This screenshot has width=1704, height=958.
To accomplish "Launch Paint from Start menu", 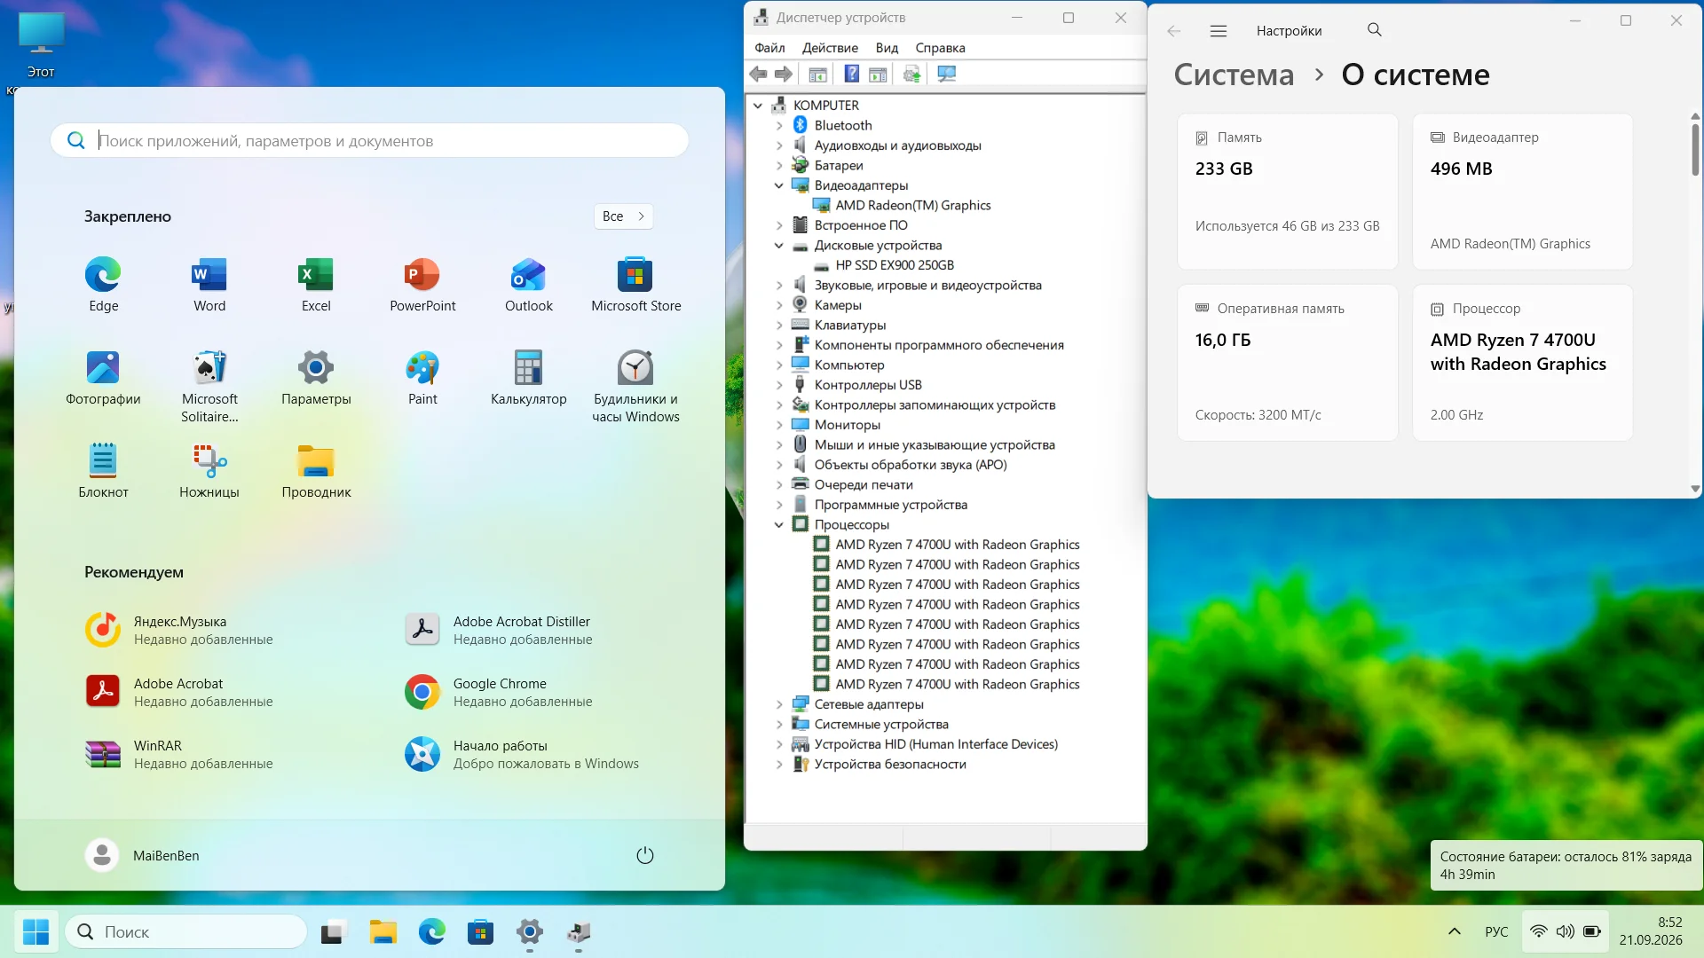I will [x=422, y=378].
